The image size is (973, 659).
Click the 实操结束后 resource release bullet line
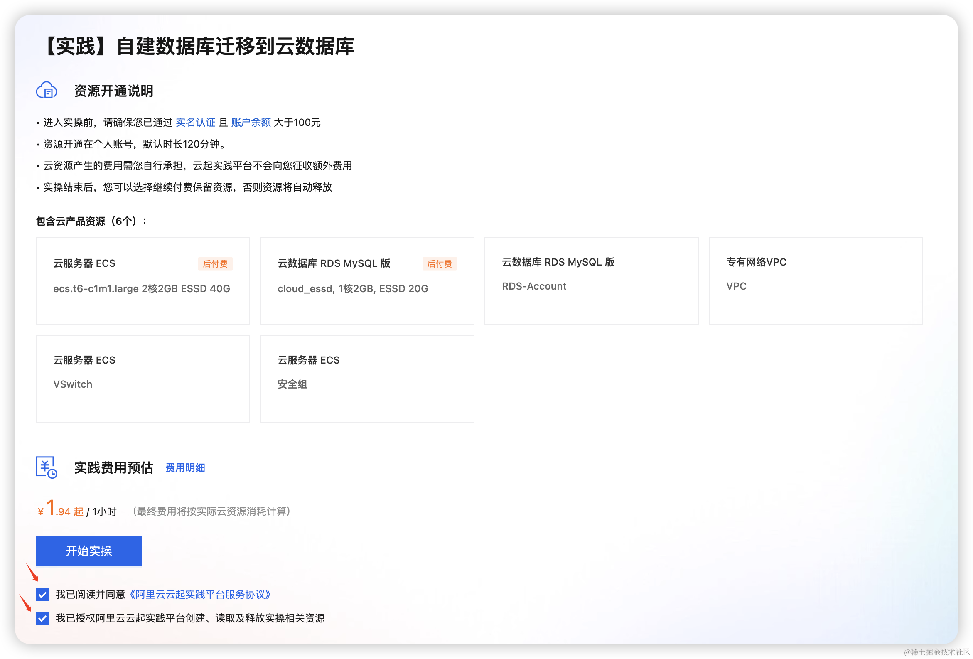(184, 187)
